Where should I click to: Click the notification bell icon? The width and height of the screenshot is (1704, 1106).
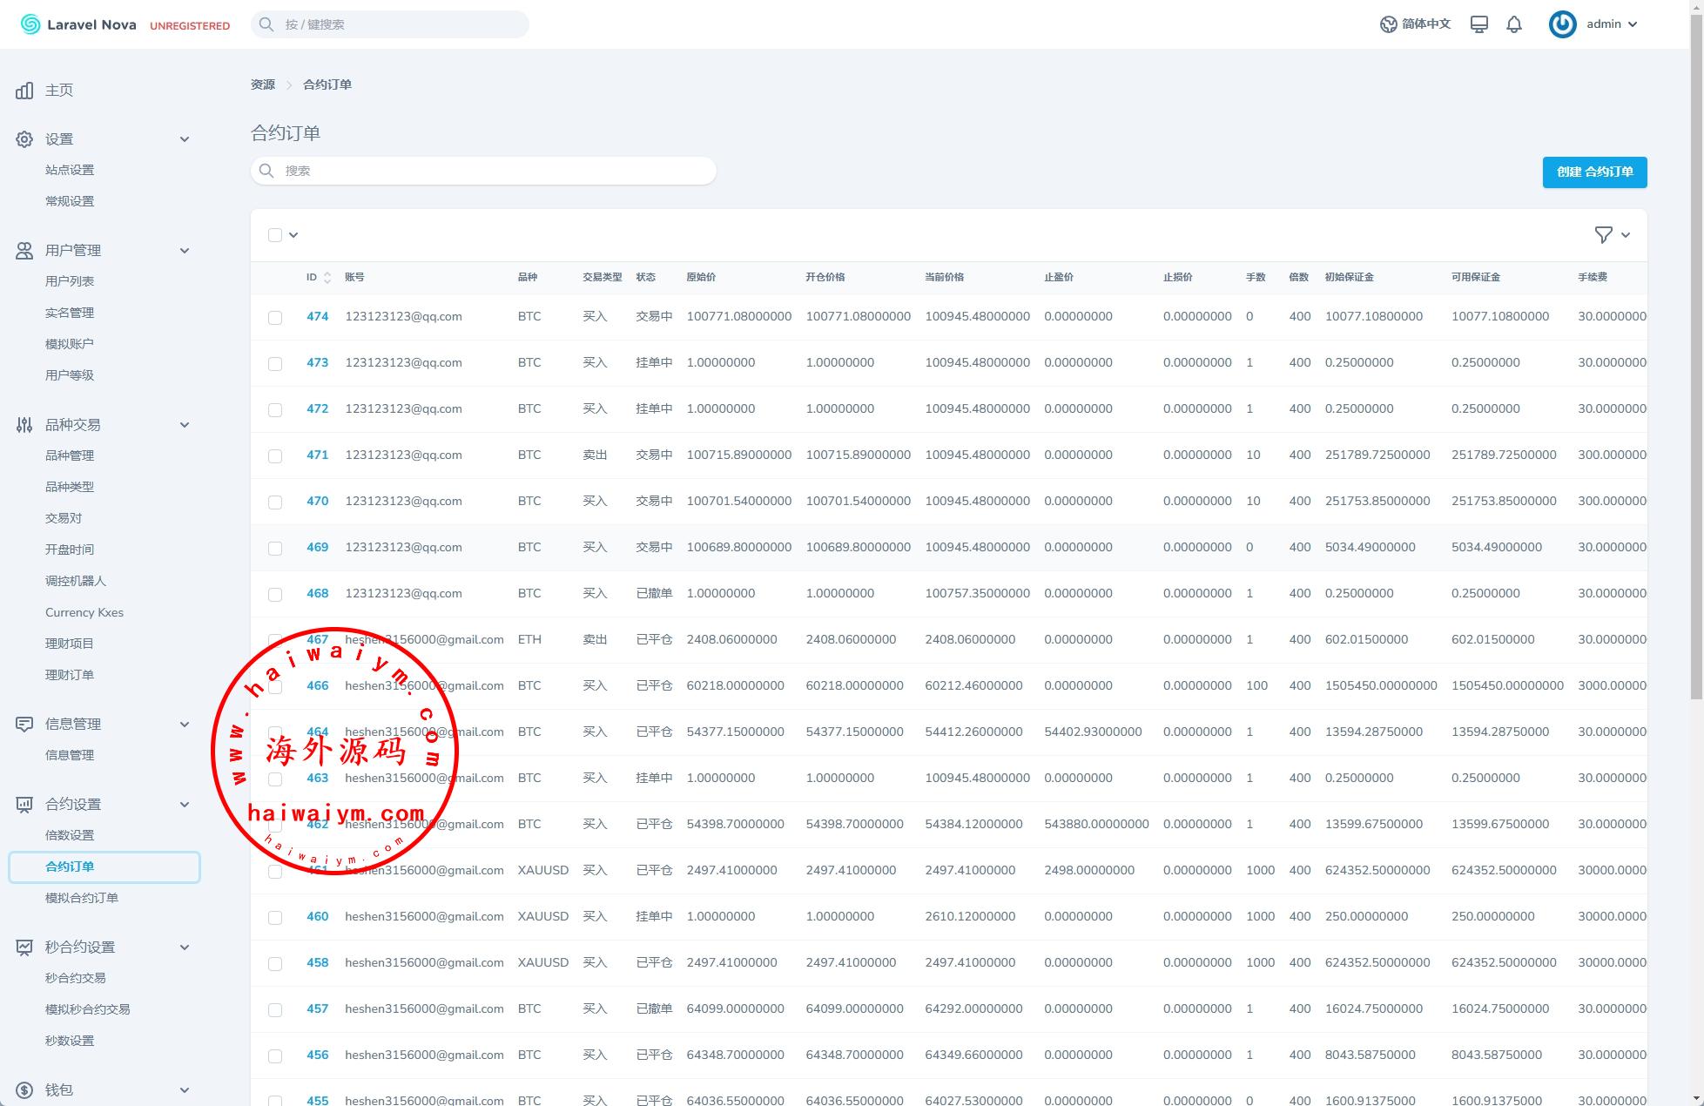click(x=1514, y=24)
